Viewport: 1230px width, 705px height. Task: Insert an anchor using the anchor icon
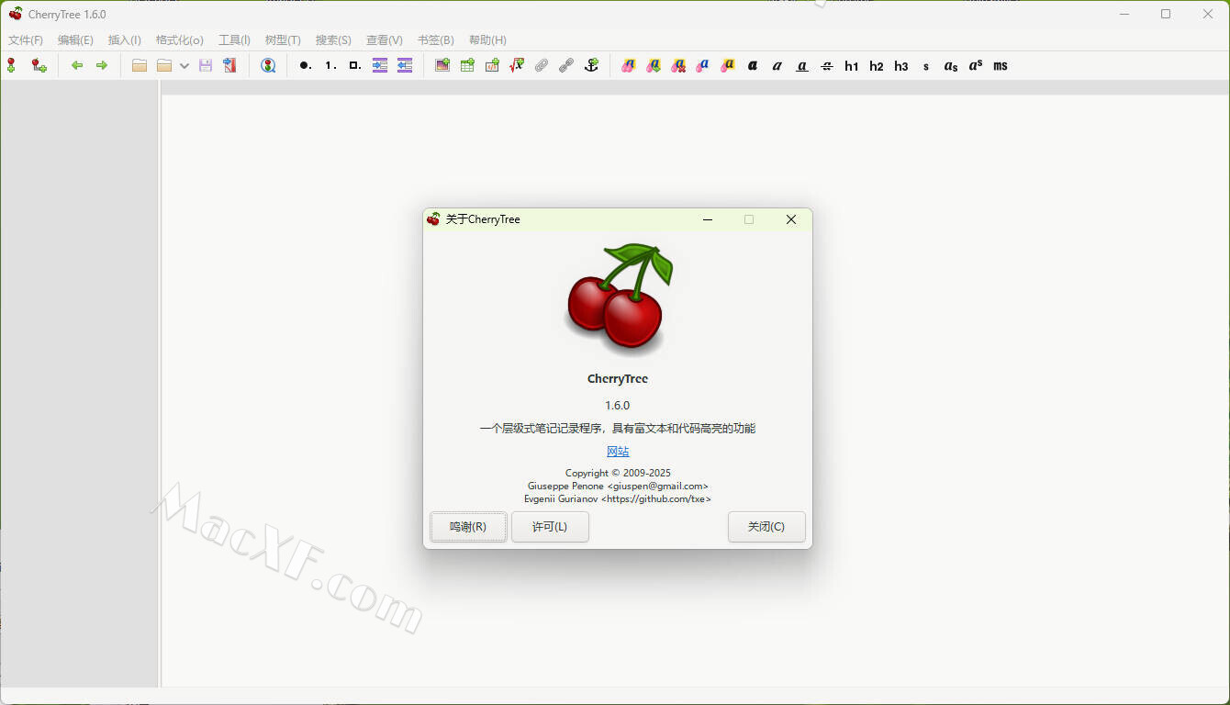tap(591, 65)
